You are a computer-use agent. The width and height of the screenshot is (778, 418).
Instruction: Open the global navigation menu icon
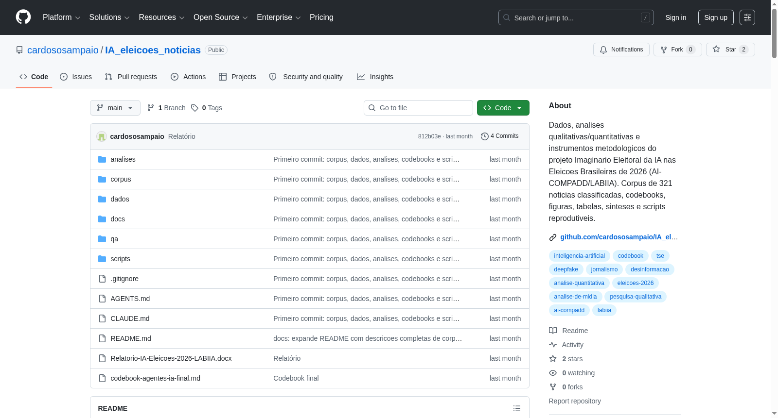point(747,17)
